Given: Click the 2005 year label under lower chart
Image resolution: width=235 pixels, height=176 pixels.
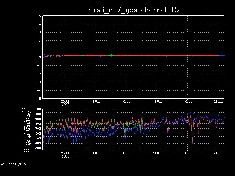Looking at the screenshot, I should coord(66,156).
